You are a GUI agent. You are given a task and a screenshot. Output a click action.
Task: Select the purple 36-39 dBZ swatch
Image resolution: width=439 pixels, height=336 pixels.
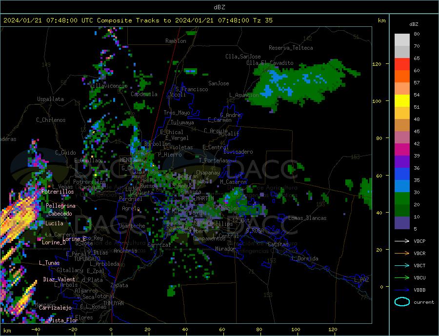pyautogui.click(x=402, y=162)
